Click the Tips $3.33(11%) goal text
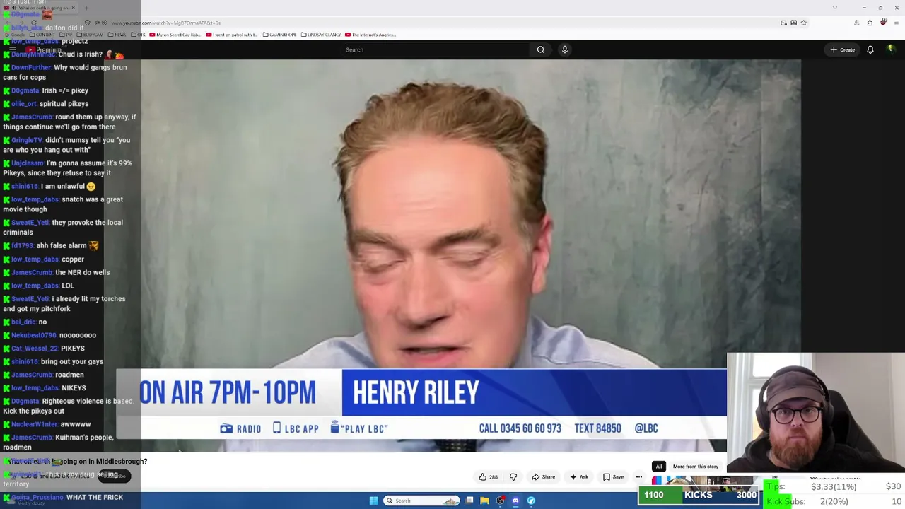This screenshot has width=905, height=509. tap(832, 486)
